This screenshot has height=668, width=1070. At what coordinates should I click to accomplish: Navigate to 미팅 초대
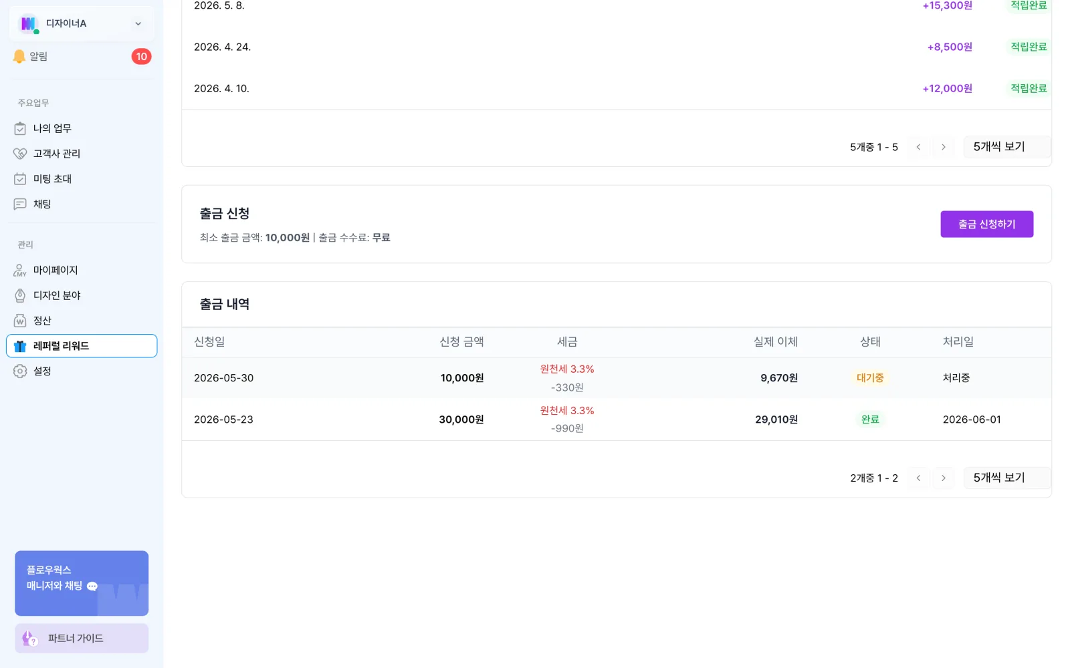(x=82, y=179)
